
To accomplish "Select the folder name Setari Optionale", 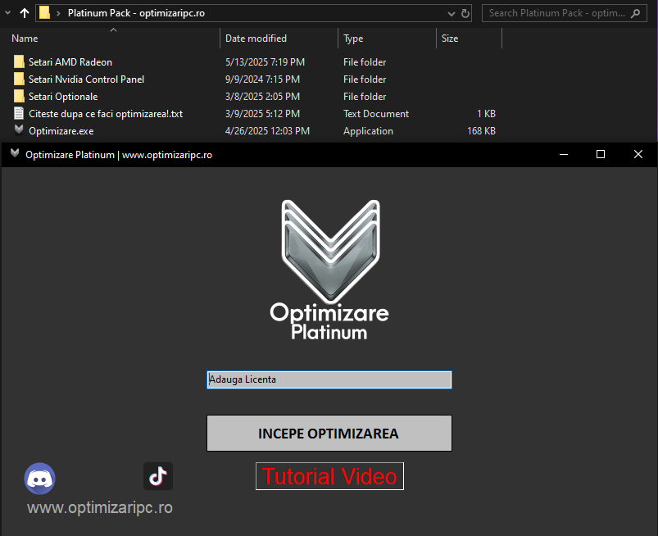I will tap(63, 97).
